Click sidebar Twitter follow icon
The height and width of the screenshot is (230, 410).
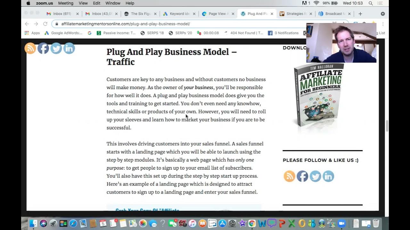pyautogui.click(x=315, y=176)
